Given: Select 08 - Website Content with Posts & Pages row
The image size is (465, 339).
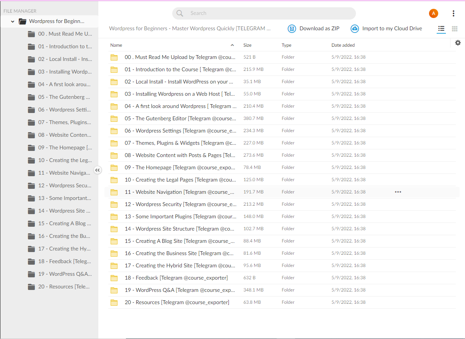Looking at the screenshot, I should [x=282, y=155].
